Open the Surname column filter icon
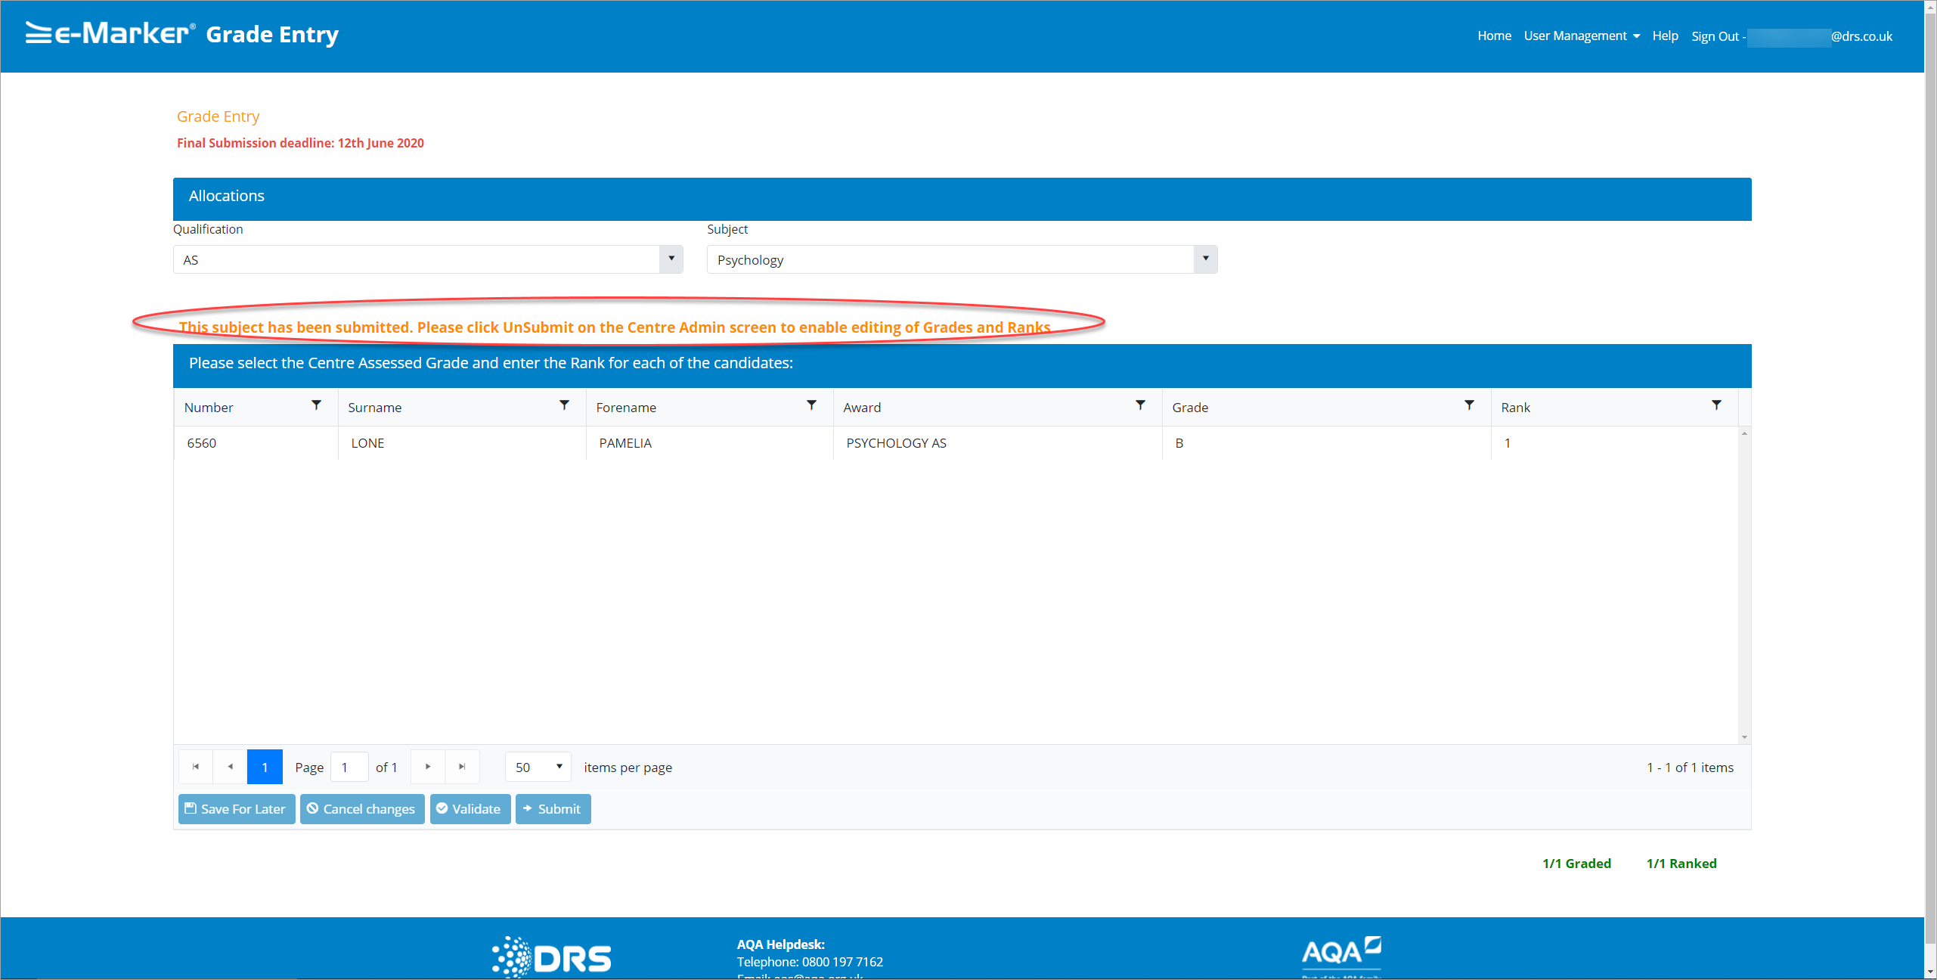Viewport: 1937px width, 980px height. pyautogui.click(x=564, y=406)
